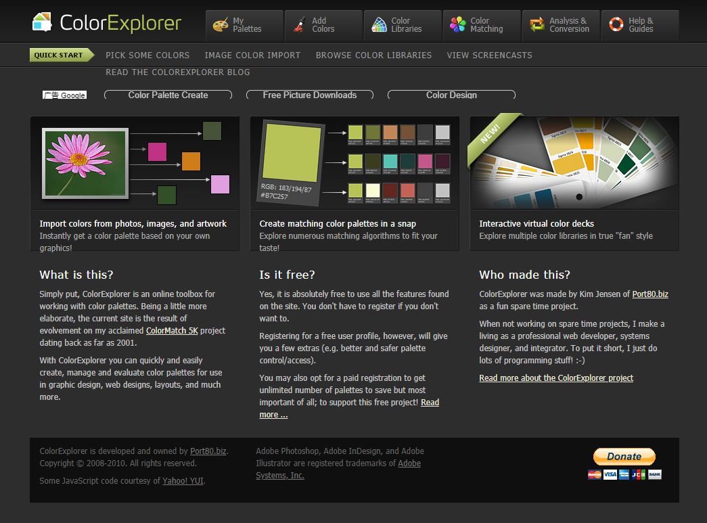
Task: Click the American Express icon below Donate
Action: tap(624, 474)
